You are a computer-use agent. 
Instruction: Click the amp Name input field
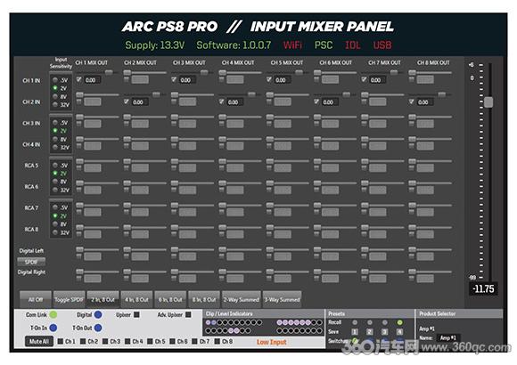coord(448,337)
